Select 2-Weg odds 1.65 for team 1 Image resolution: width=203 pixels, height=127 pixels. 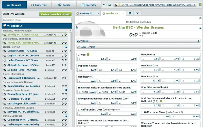coord(92,59)
